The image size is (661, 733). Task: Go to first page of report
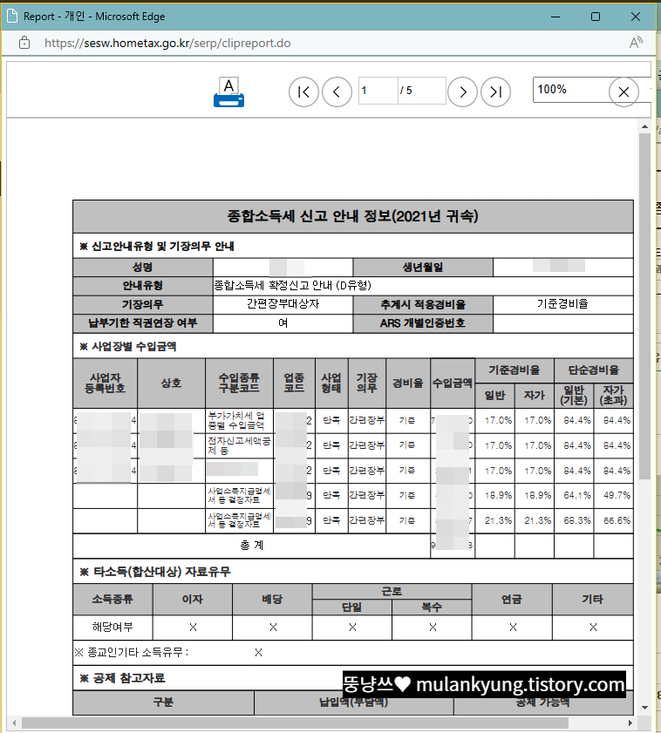coord(303,92)
